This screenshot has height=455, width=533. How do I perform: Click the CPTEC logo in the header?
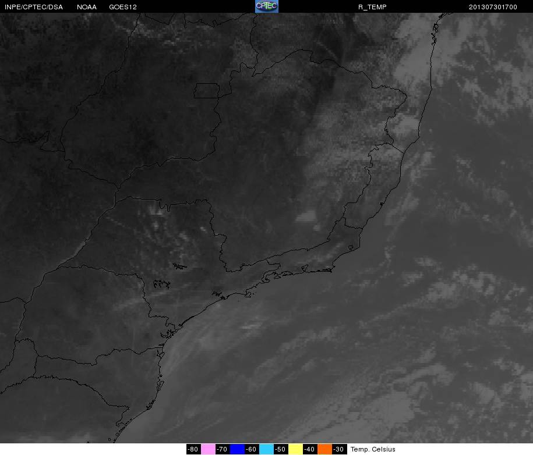(x=267, y=6)
